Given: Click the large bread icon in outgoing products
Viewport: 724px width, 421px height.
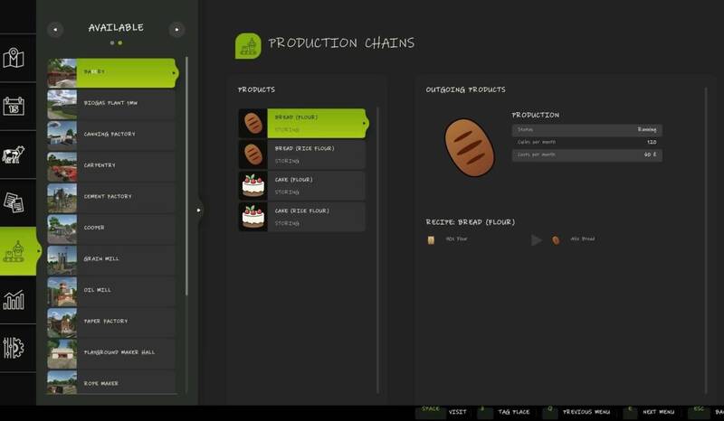Looking at the screenshot, I should [x=470, y=146].
